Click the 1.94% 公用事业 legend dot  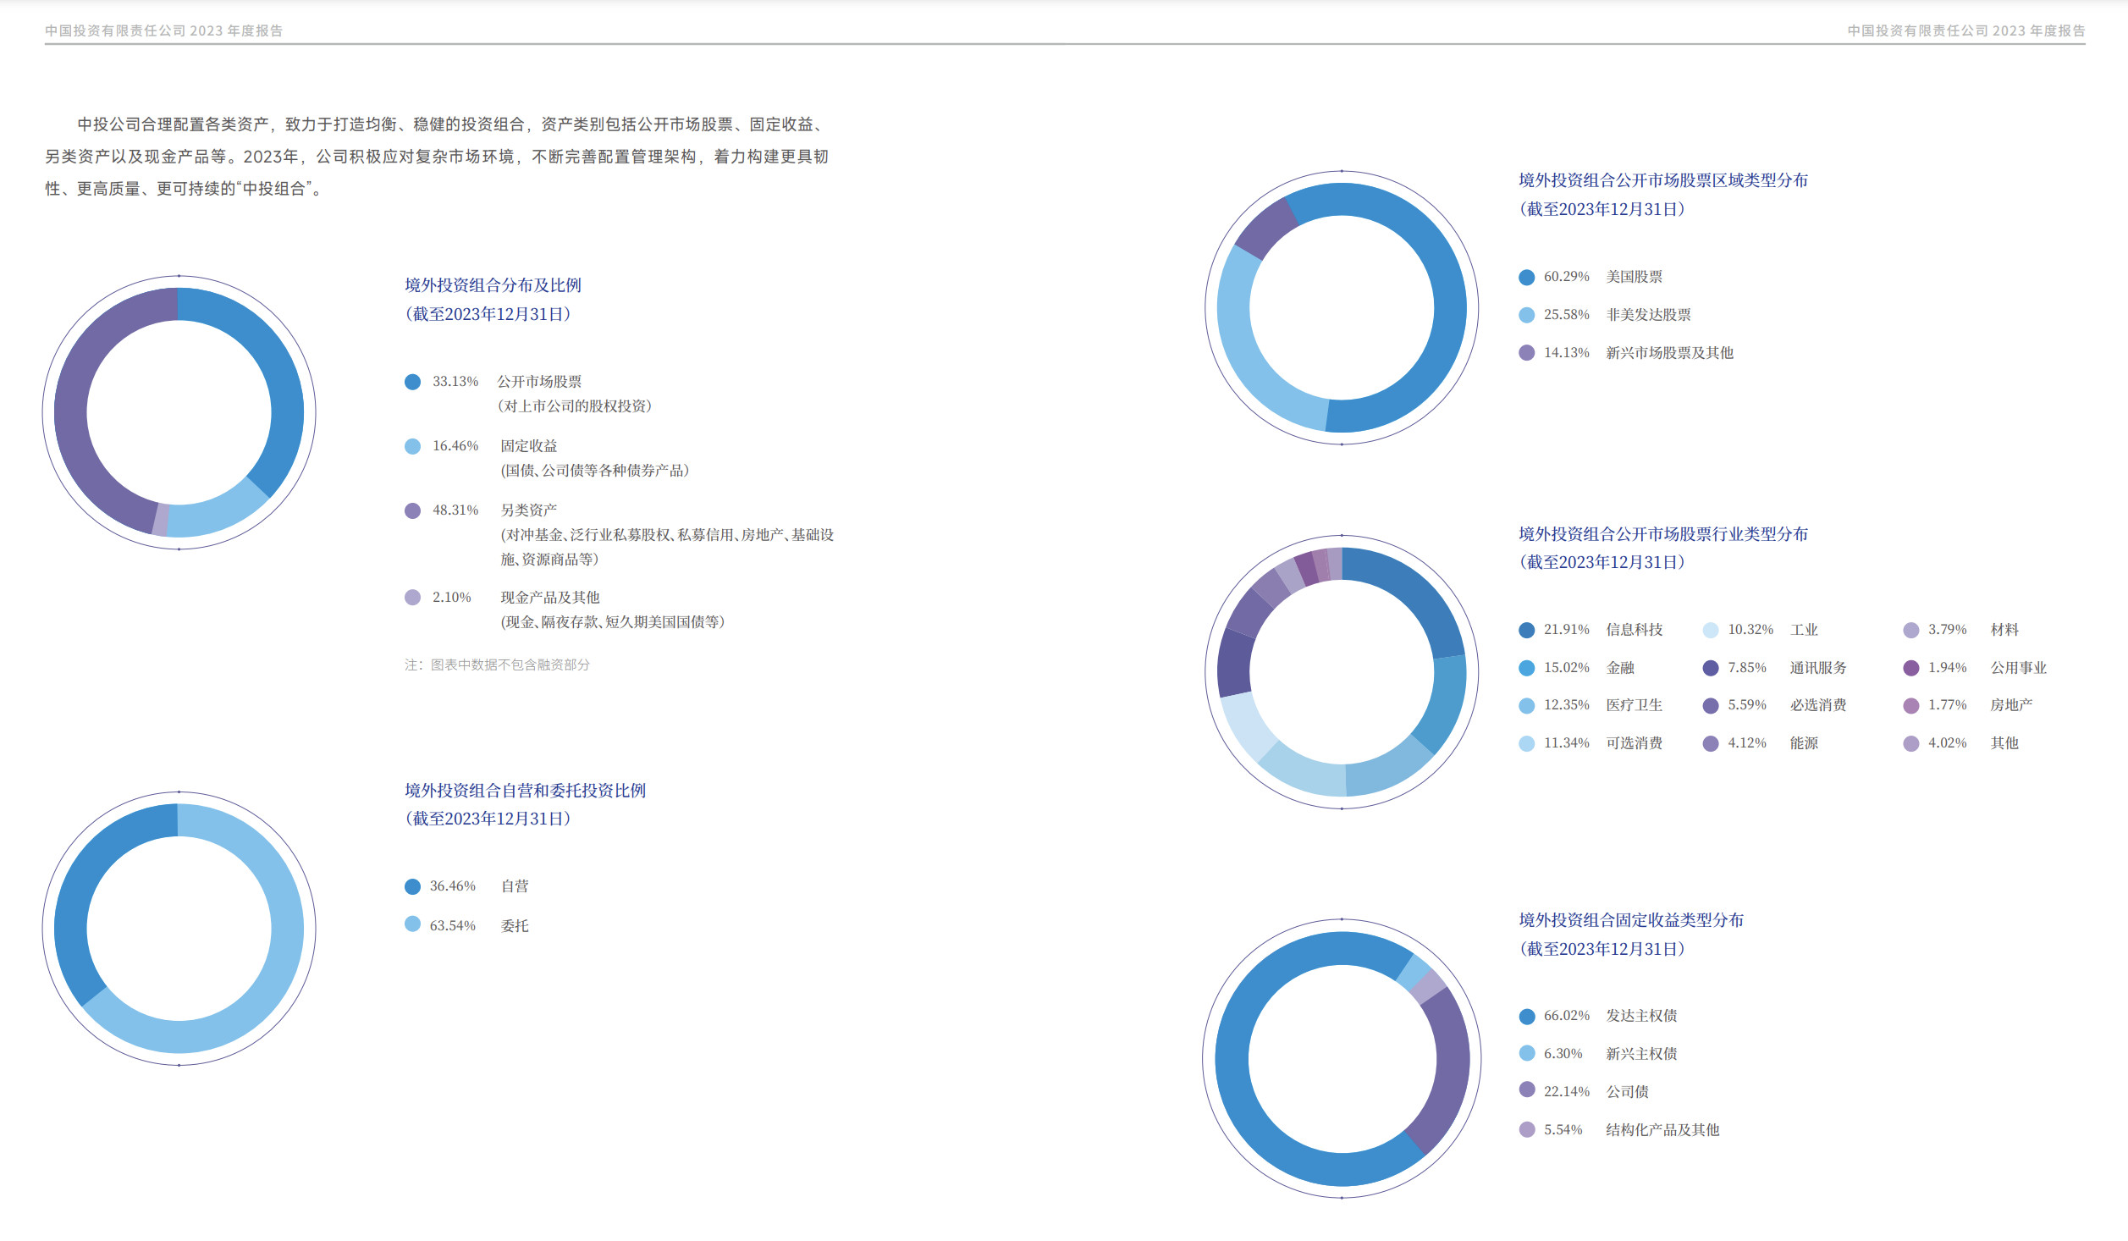click(x=1910, y=668)
